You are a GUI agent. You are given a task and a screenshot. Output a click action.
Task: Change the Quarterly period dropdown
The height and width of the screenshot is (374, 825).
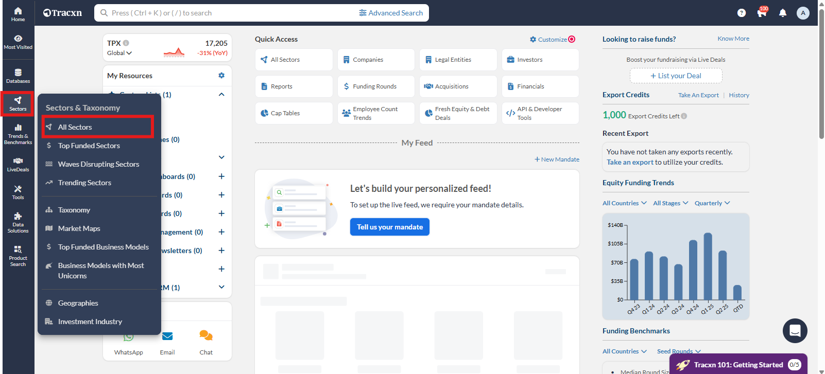tap(712, 203)
